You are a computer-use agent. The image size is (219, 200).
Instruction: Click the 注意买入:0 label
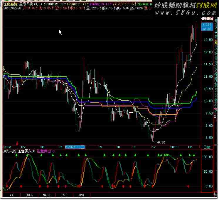coord(26,151)
